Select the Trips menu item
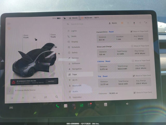This screenshot has width=166, height=125. [80, 74]
